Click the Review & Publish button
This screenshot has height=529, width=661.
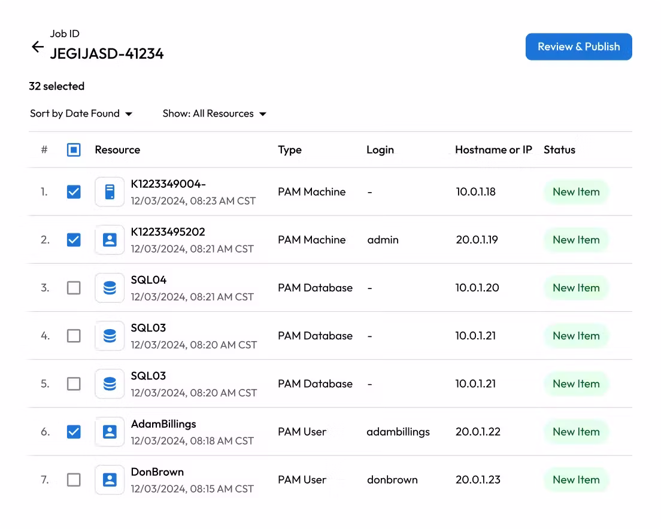(578, 47)
